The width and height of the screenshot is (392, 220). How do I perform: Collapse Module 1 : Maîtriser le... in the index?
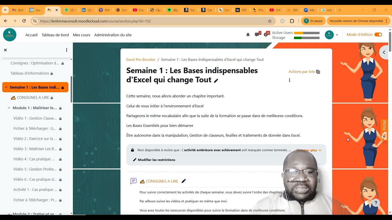9,108
